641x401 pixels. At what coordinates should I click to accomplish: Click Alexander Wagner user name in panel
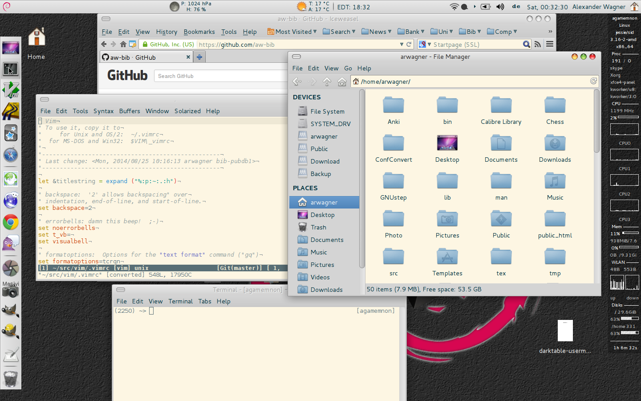[599, 7]
